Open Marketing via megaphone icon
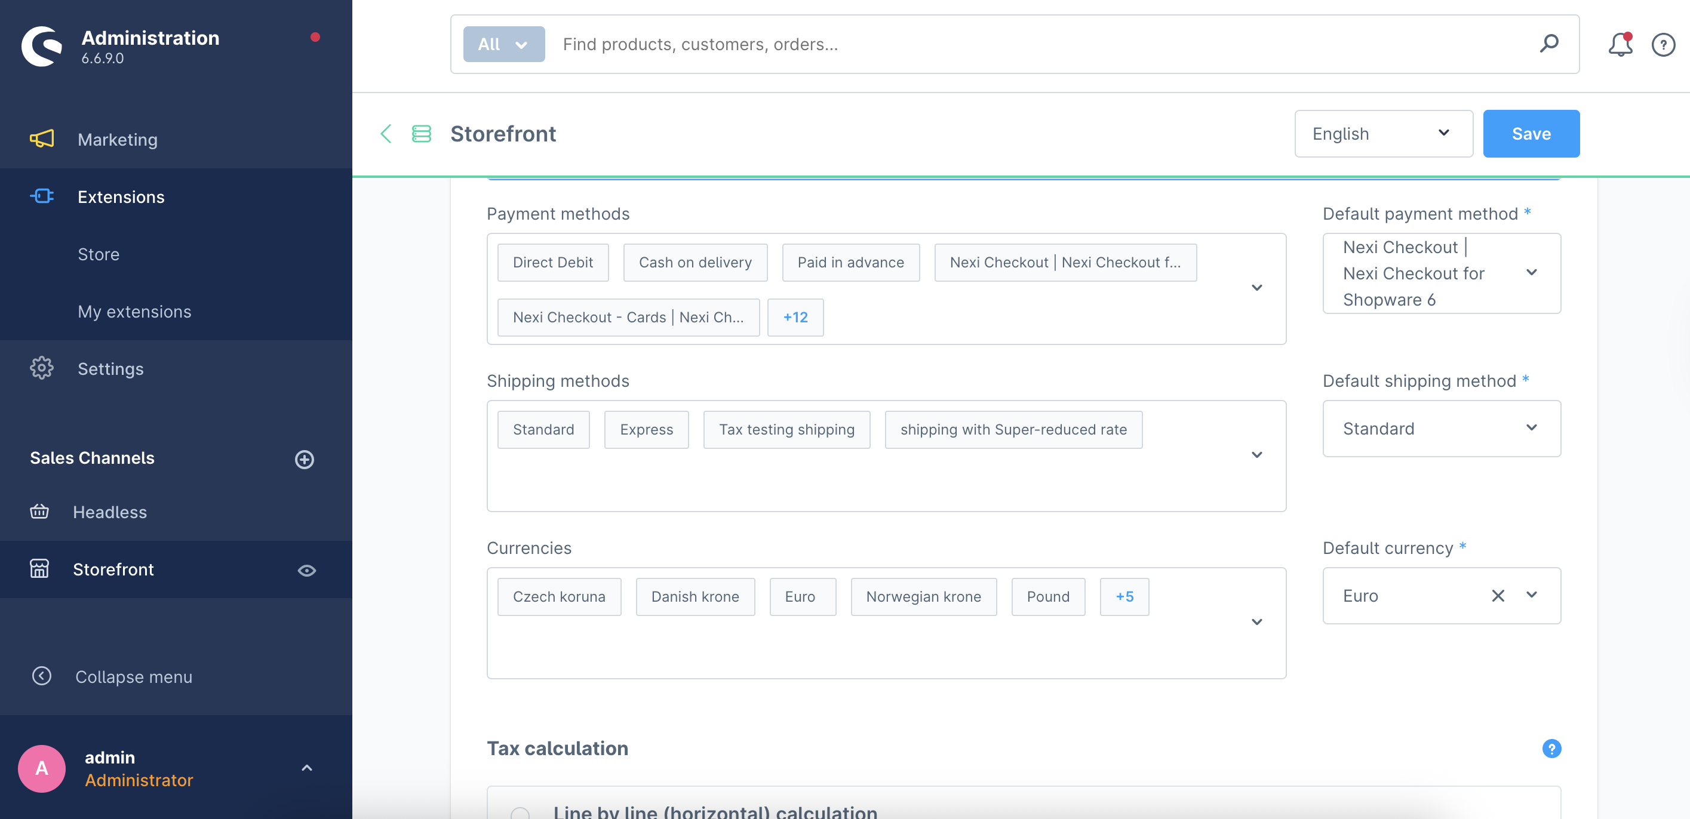This screenshot has height=819, width=1690. 41,139
